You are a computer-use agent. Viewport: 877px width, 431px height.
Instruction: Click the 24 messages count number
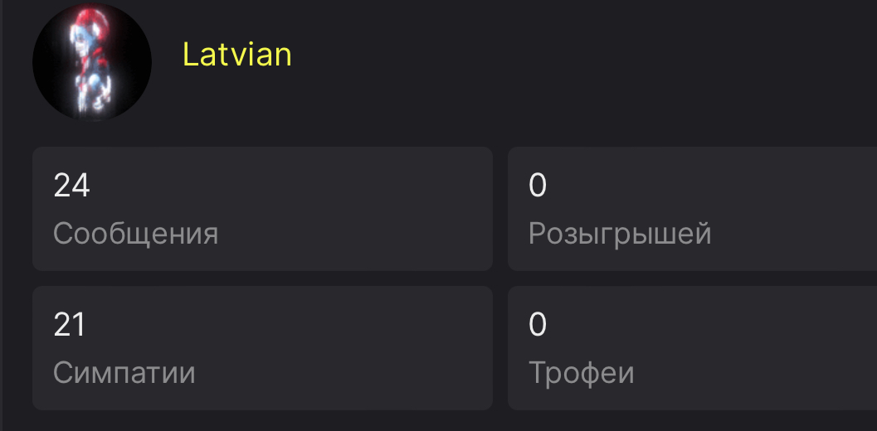click(x=71, y=186)
